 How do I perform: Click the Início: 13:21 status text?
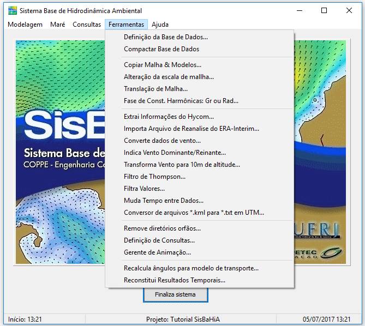(x=25, y=319)
